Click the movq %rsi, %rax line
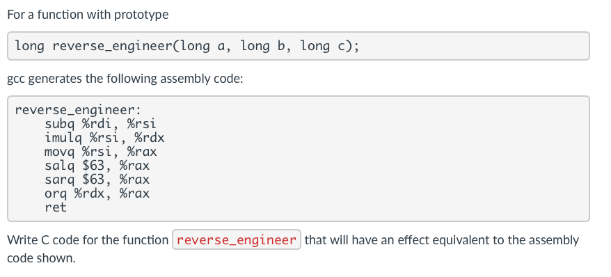The height and width of the screenshot is (277, 611). [x=100, y=152]
